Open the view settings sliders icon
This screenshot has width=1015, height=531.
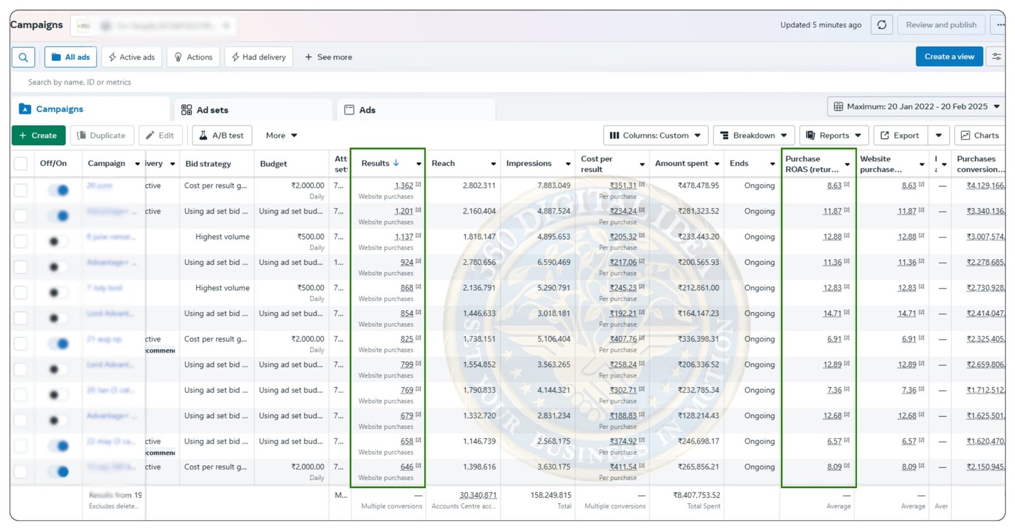click(x=997, y=56)
